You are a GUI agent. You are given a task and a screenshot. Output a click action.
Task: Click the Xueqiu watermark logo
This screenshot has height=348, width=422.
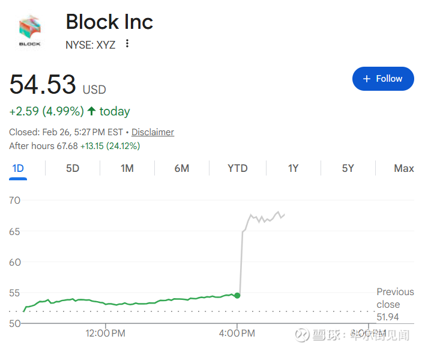click(301, 335)
